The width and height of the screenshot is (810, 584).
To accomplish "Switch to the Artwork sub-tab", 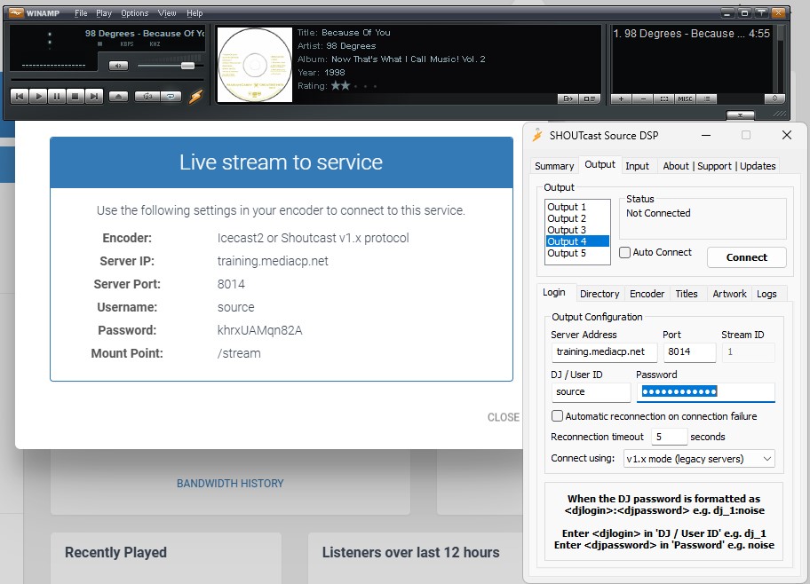I will pos(729,294).
